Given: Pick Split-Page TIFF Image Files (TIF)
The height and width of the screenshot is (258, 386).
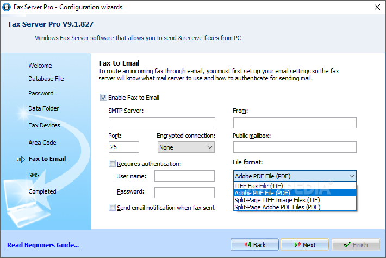Looking at the screenshot, I should (x=295, y=200).
